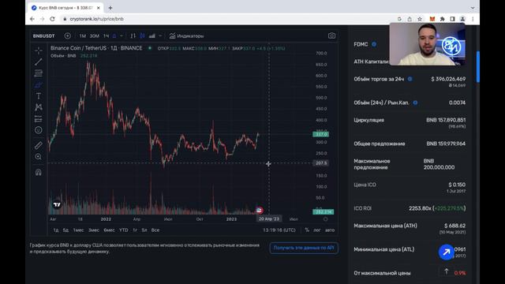Open the Индикаторы indicators button
This screenshot has width=505, height=284.
186,35
